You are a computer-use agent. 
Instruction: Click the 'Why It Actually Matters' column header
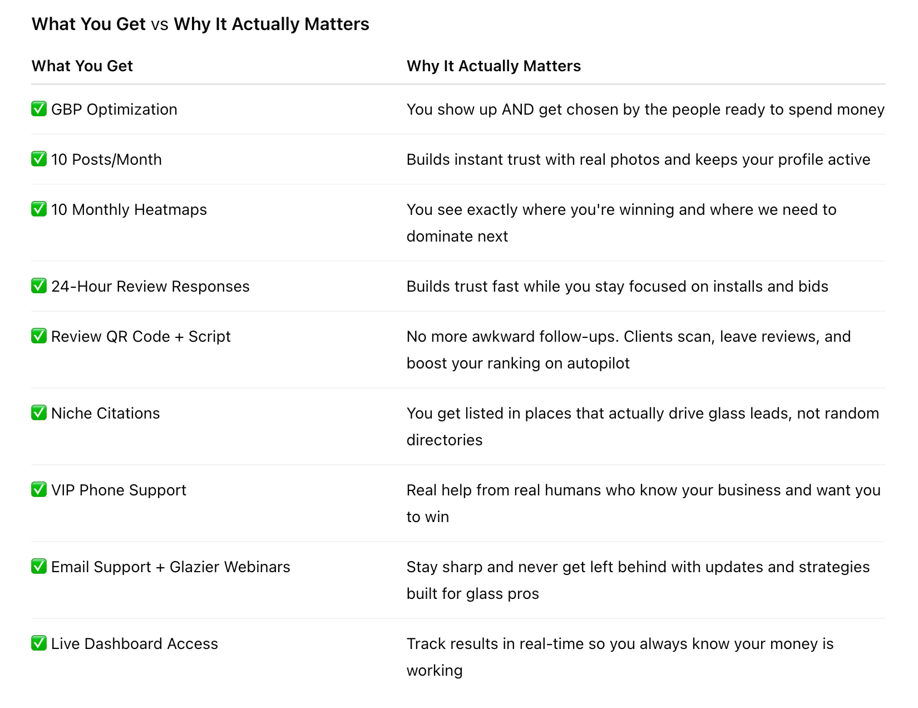coord(493,66)
